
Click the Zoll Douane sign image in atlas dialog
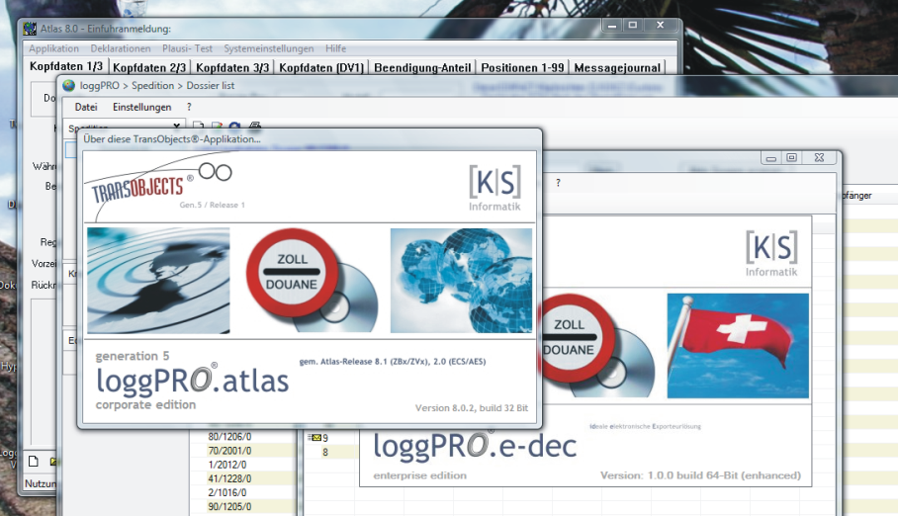(x=313, y=281)
